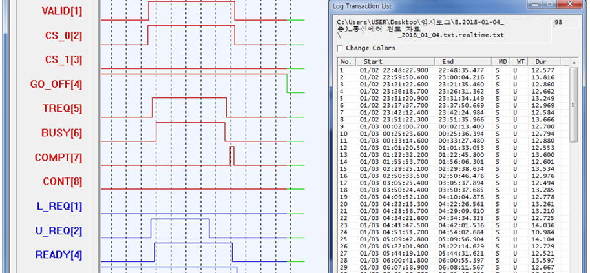
Task: Select the READY[4] signal label
Action: tap(59, 255)
